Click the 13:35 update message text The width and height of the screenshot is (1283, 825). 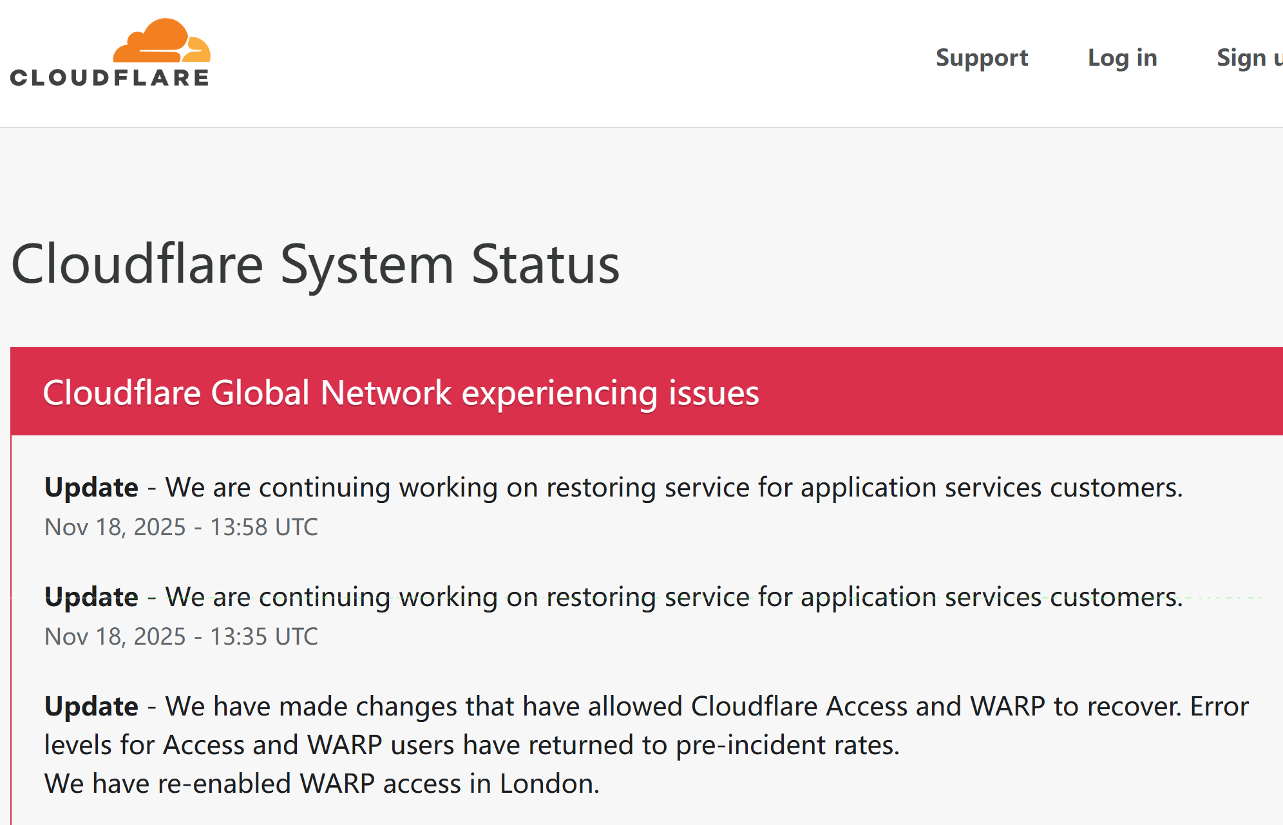tap(673, 597)
